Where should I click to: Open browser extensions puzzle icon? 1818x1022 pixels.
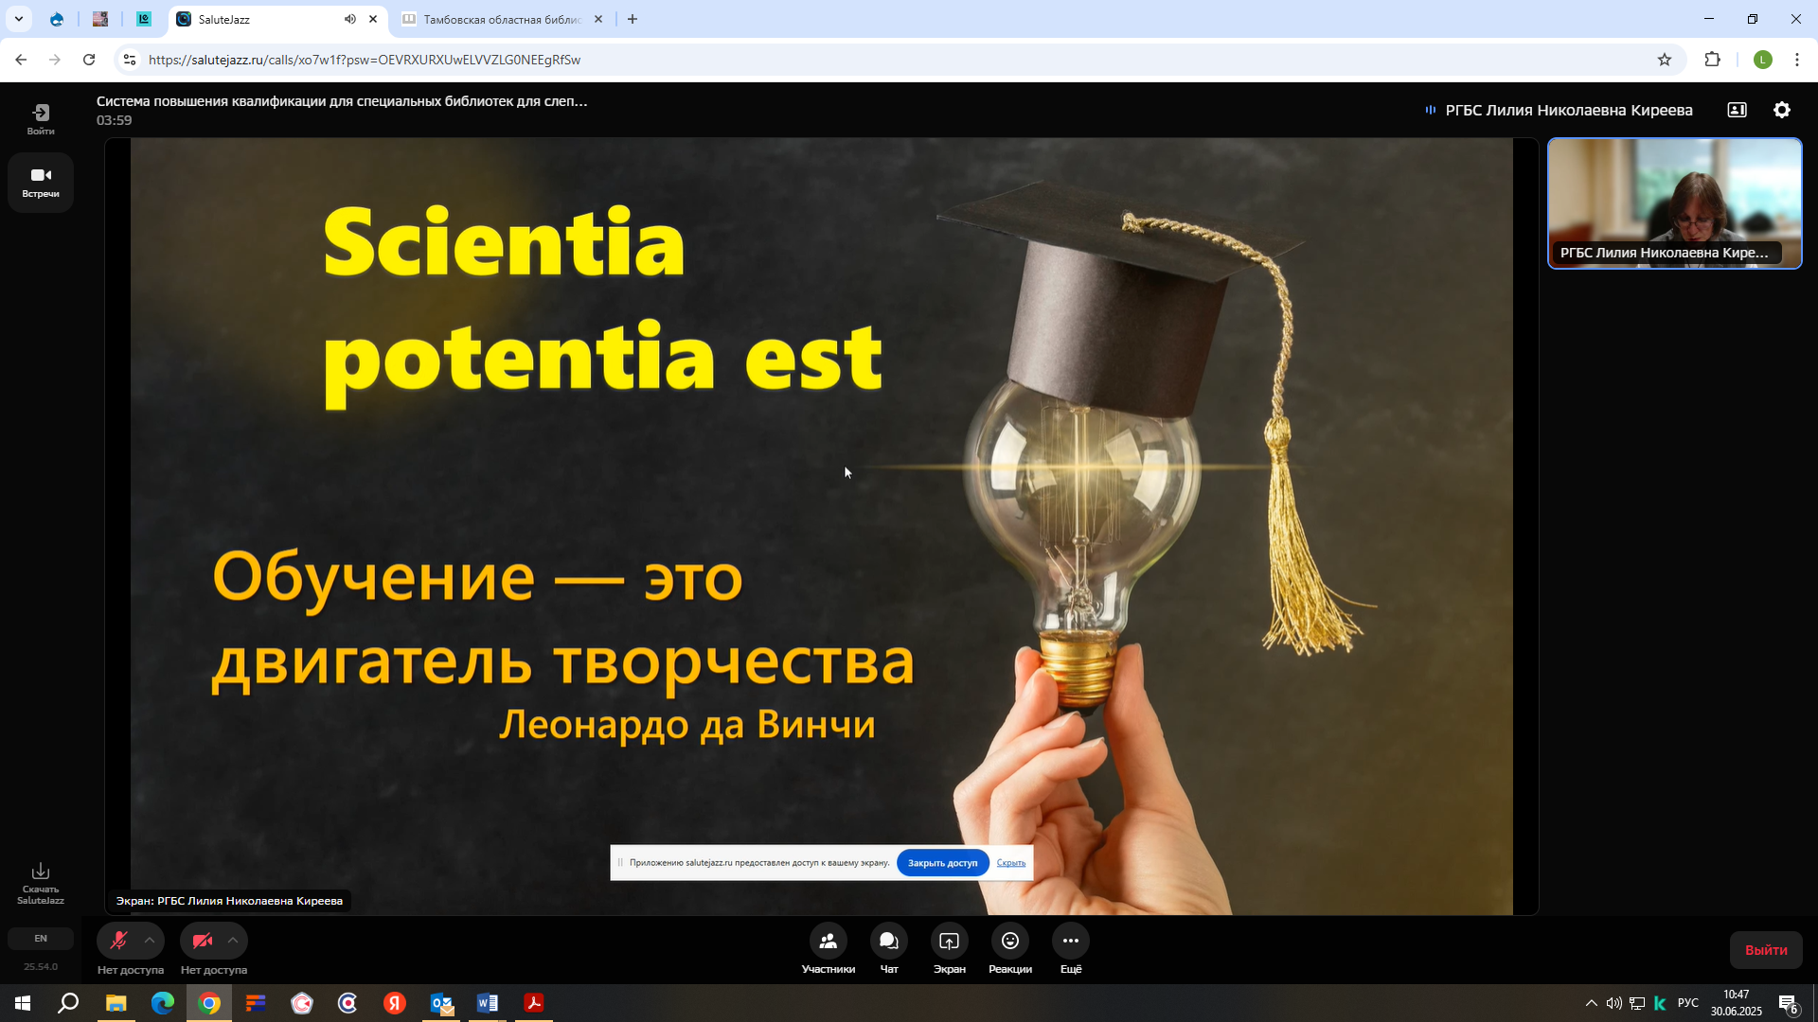tap(1712, 60)
